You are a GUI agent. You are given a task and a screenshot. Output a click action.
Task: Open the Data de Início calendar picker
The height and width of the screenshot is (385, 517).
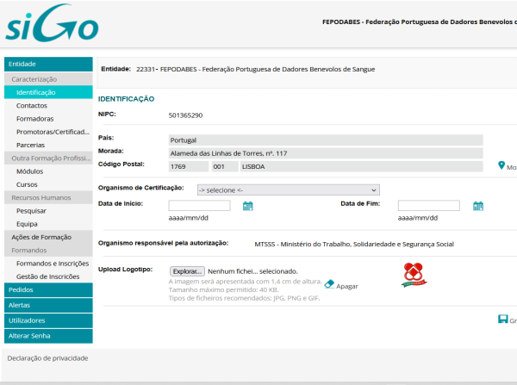[247, 206]
